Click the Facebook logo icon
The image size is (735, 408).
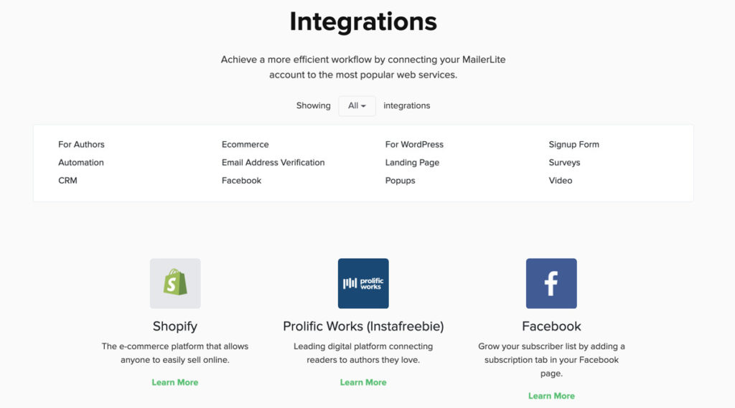pyautogui.click(x=551, y=283)
